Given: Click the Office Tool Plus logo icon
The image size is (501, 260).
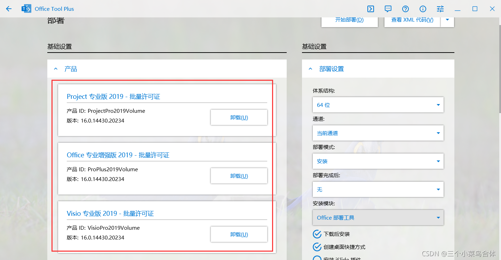Looking at the screenshot, I should pos(26,9).
